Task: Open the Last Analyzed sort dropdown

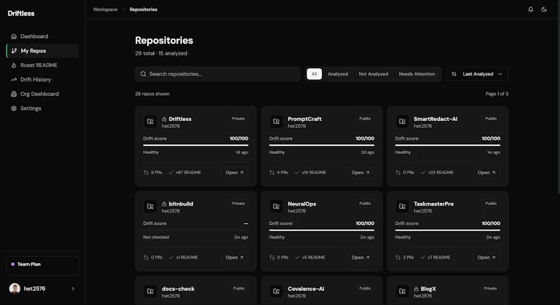Action: 477,74
